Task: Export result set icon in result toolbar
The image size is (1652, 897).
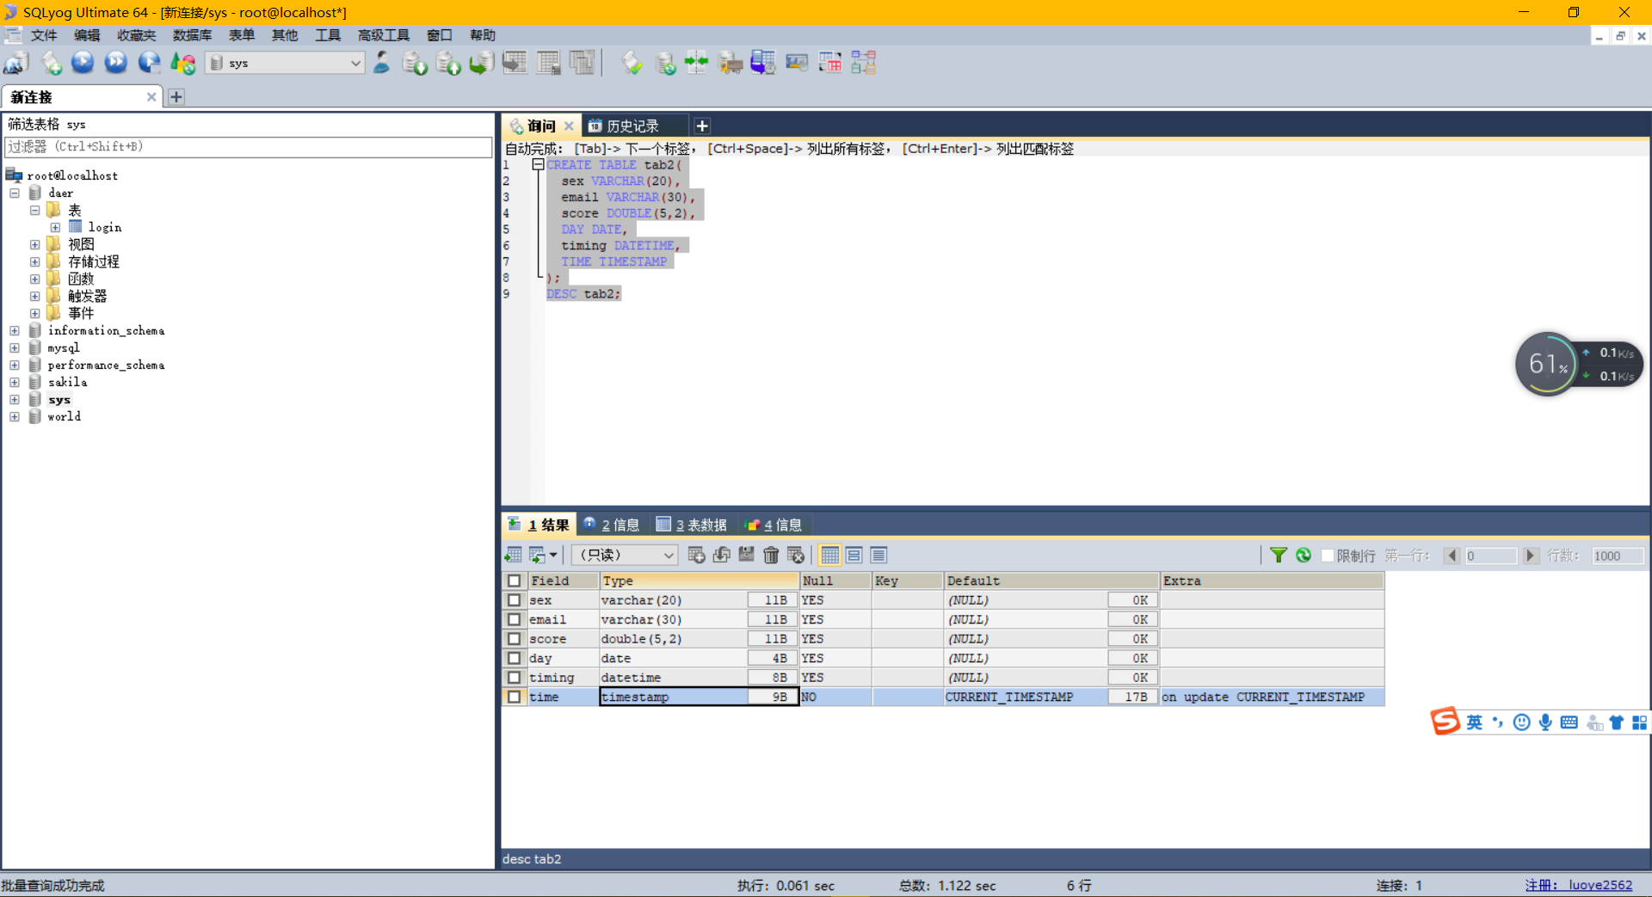Action: click(x=513, y=556)
